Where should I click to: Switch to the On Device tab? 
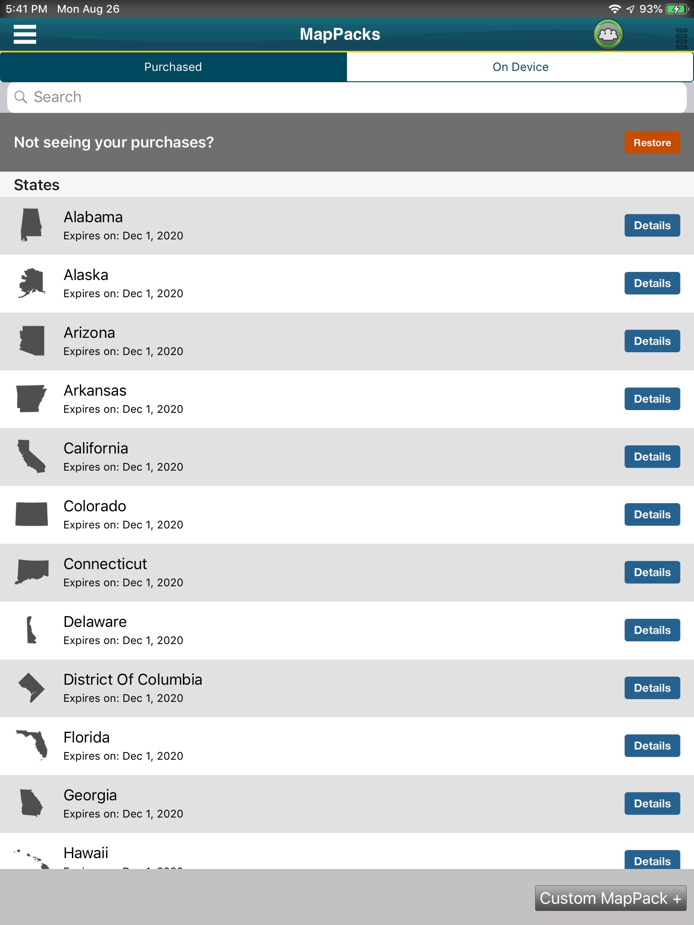point(520,67)
